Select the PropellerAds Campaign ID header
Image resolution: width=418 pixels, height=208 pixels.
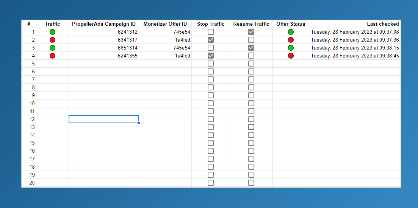(104, 24)
